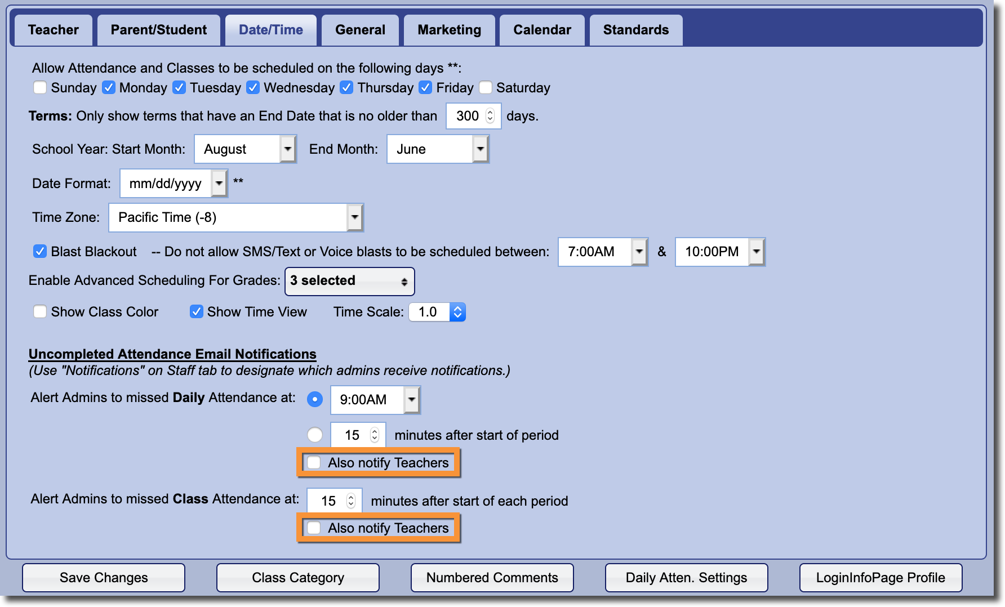Enable Show Class Color option
This screenshot has height=607, width=1005.
coord(40,312)
